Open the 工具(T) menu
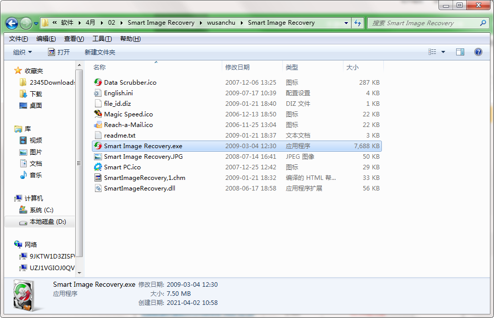The width and height of the screenshot is (494, 318). tap(102, 39)
